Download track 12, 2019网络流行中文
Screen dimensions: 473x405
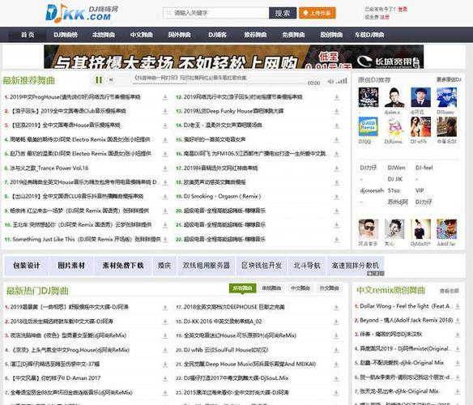point(337,97)
